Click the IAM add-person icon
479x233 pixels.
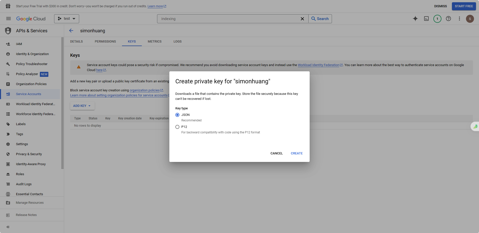8,44
